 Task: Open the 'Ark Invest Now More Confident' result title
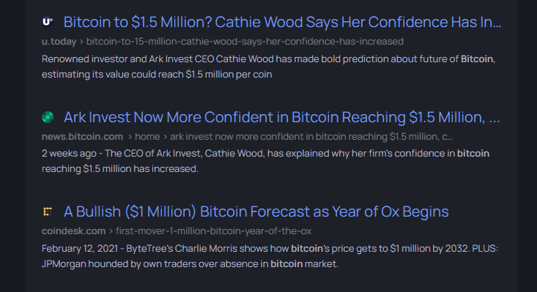pyautogui.click(x=281, y=117)
